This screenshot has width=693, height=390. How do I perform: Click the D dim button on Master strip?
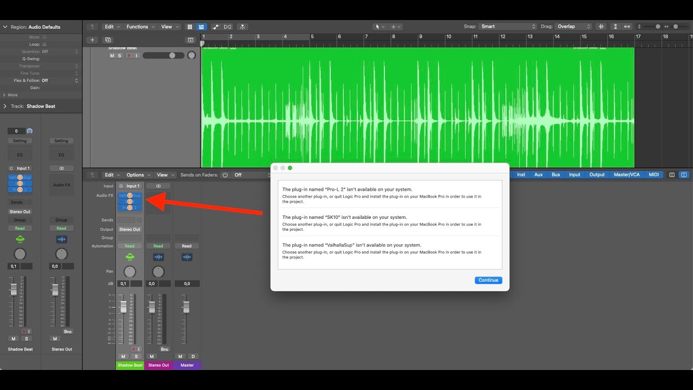[193, 356]
